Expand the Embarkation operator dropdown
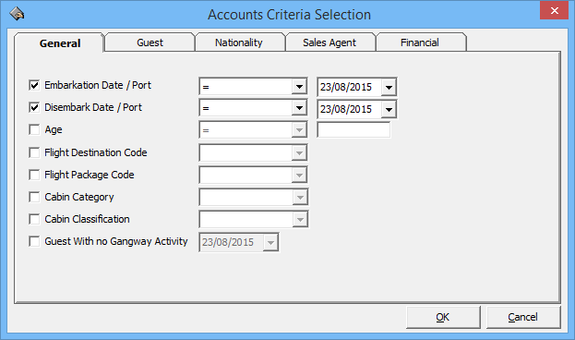Screen dimensions: 575x340 [x=299, y=87]
